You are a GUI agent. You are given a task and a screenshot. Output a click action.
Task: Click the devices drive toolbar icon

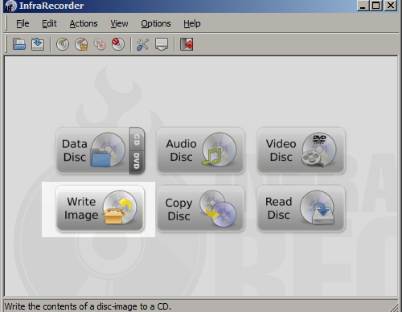click(x=162, y=44)
